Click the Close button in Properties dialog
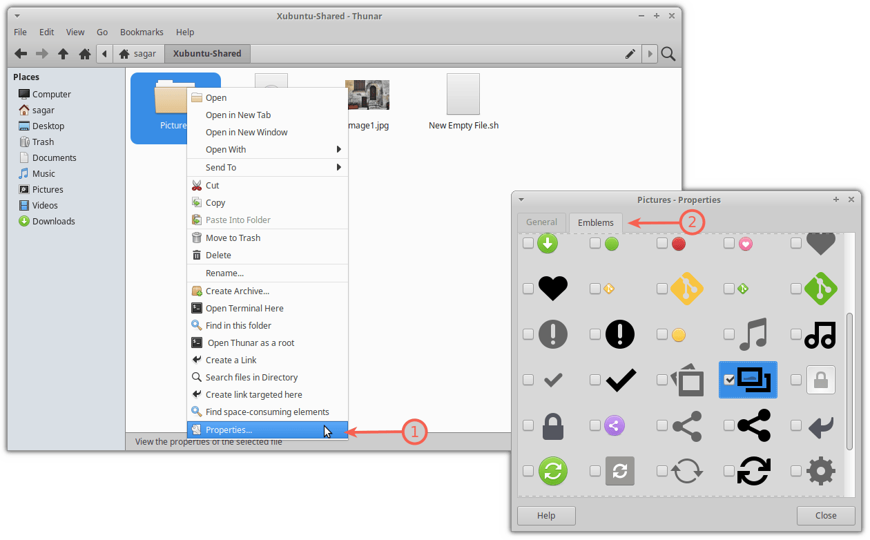 [825, 515]
